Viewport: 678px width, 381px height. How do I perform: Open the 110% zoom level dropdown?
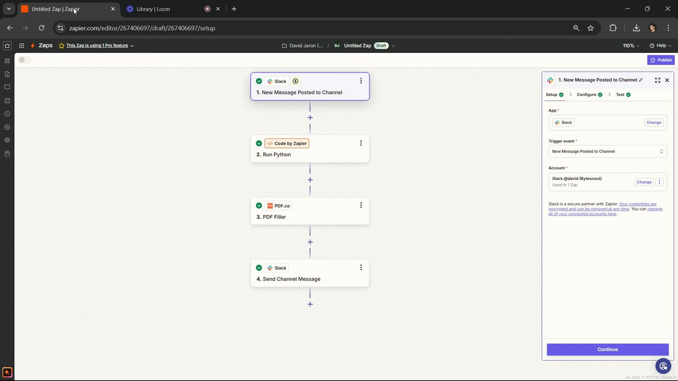(631, 46)
